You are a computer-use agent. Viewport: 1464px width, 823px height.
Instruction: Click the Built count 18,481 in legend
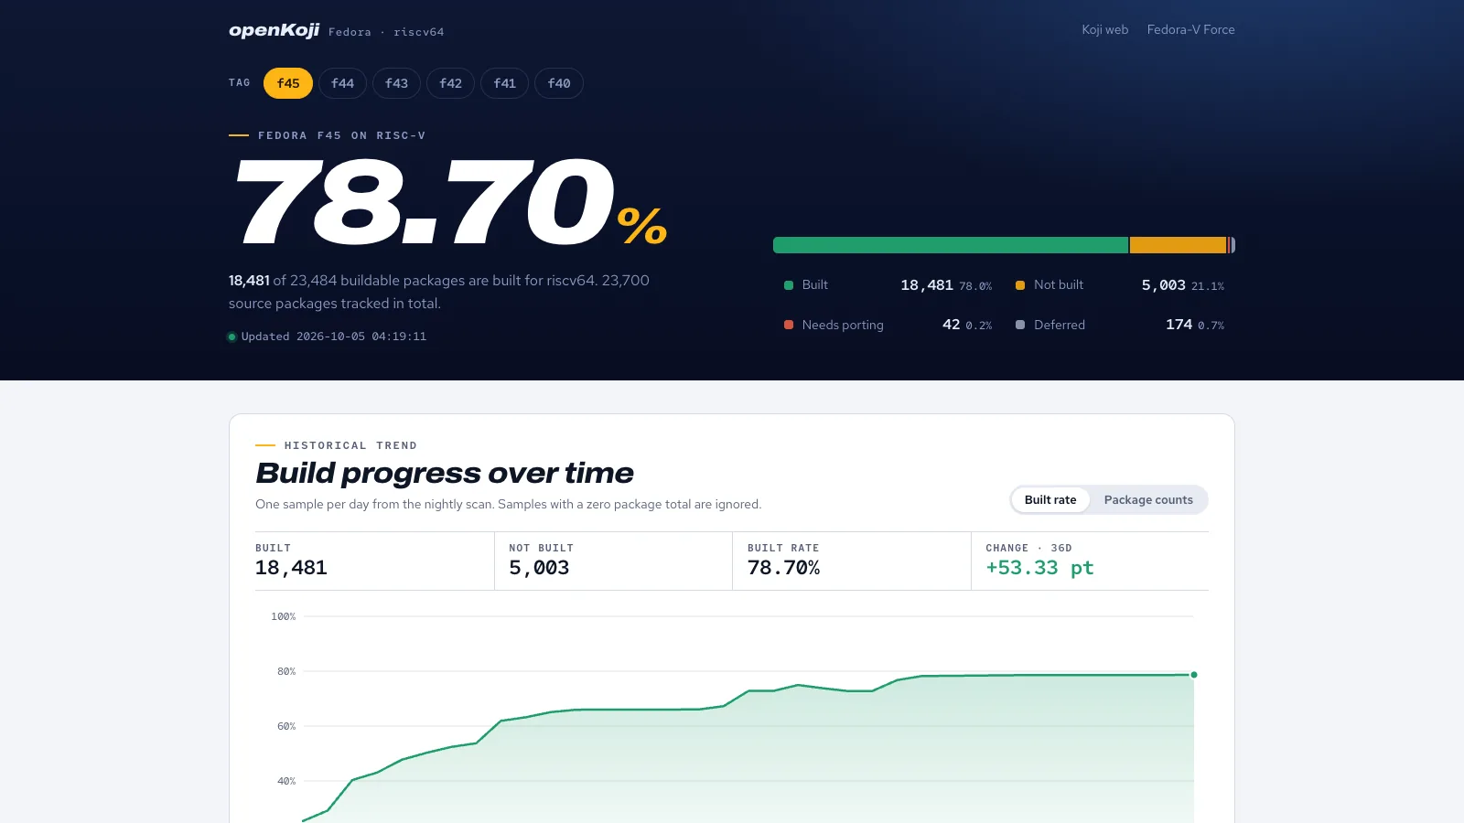[927, 285]
